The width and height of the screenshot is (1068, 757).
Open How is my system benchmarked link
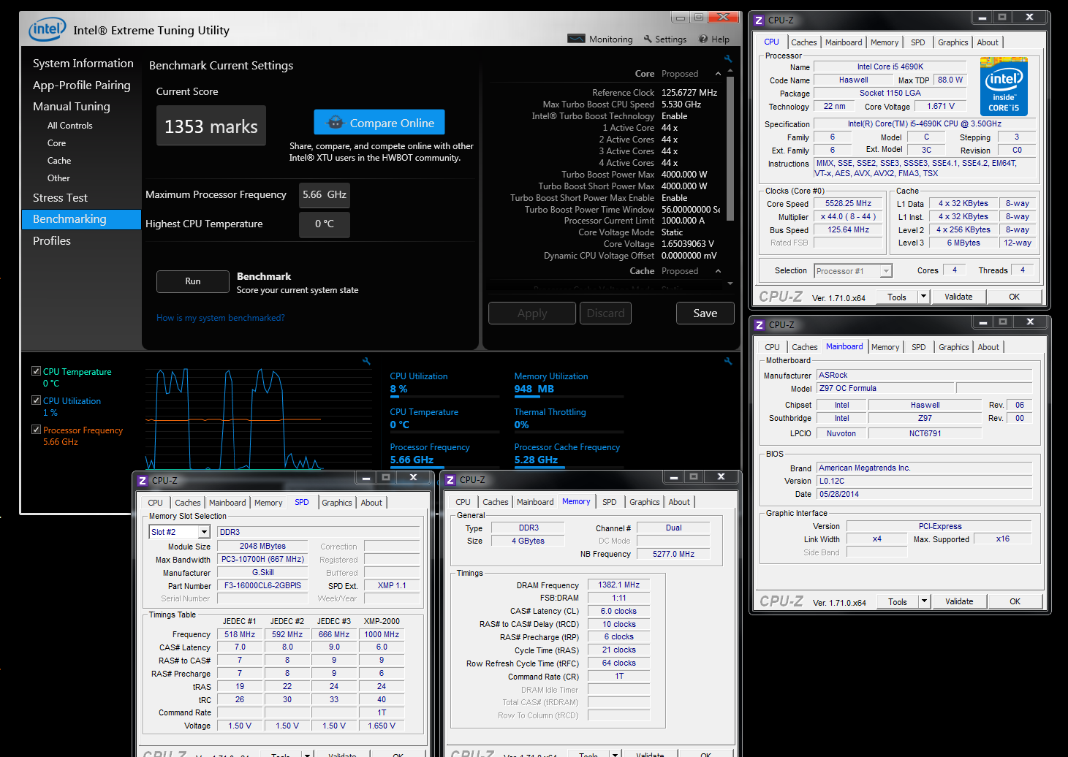pyautogui.click(x=220, y=318)
